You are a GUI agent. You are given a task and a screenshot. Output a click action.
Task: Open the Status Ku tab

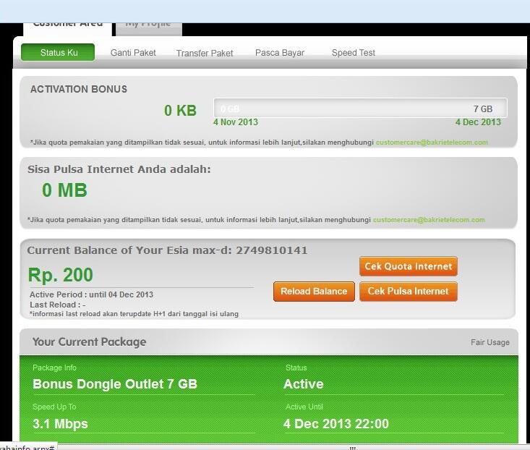[x=58, y=52]
